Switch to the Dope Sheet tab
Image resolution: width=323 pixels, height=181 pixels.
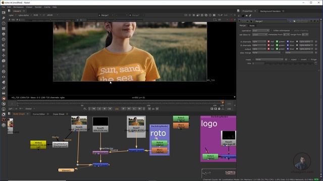pyautogui.click(x=59, y=114)
